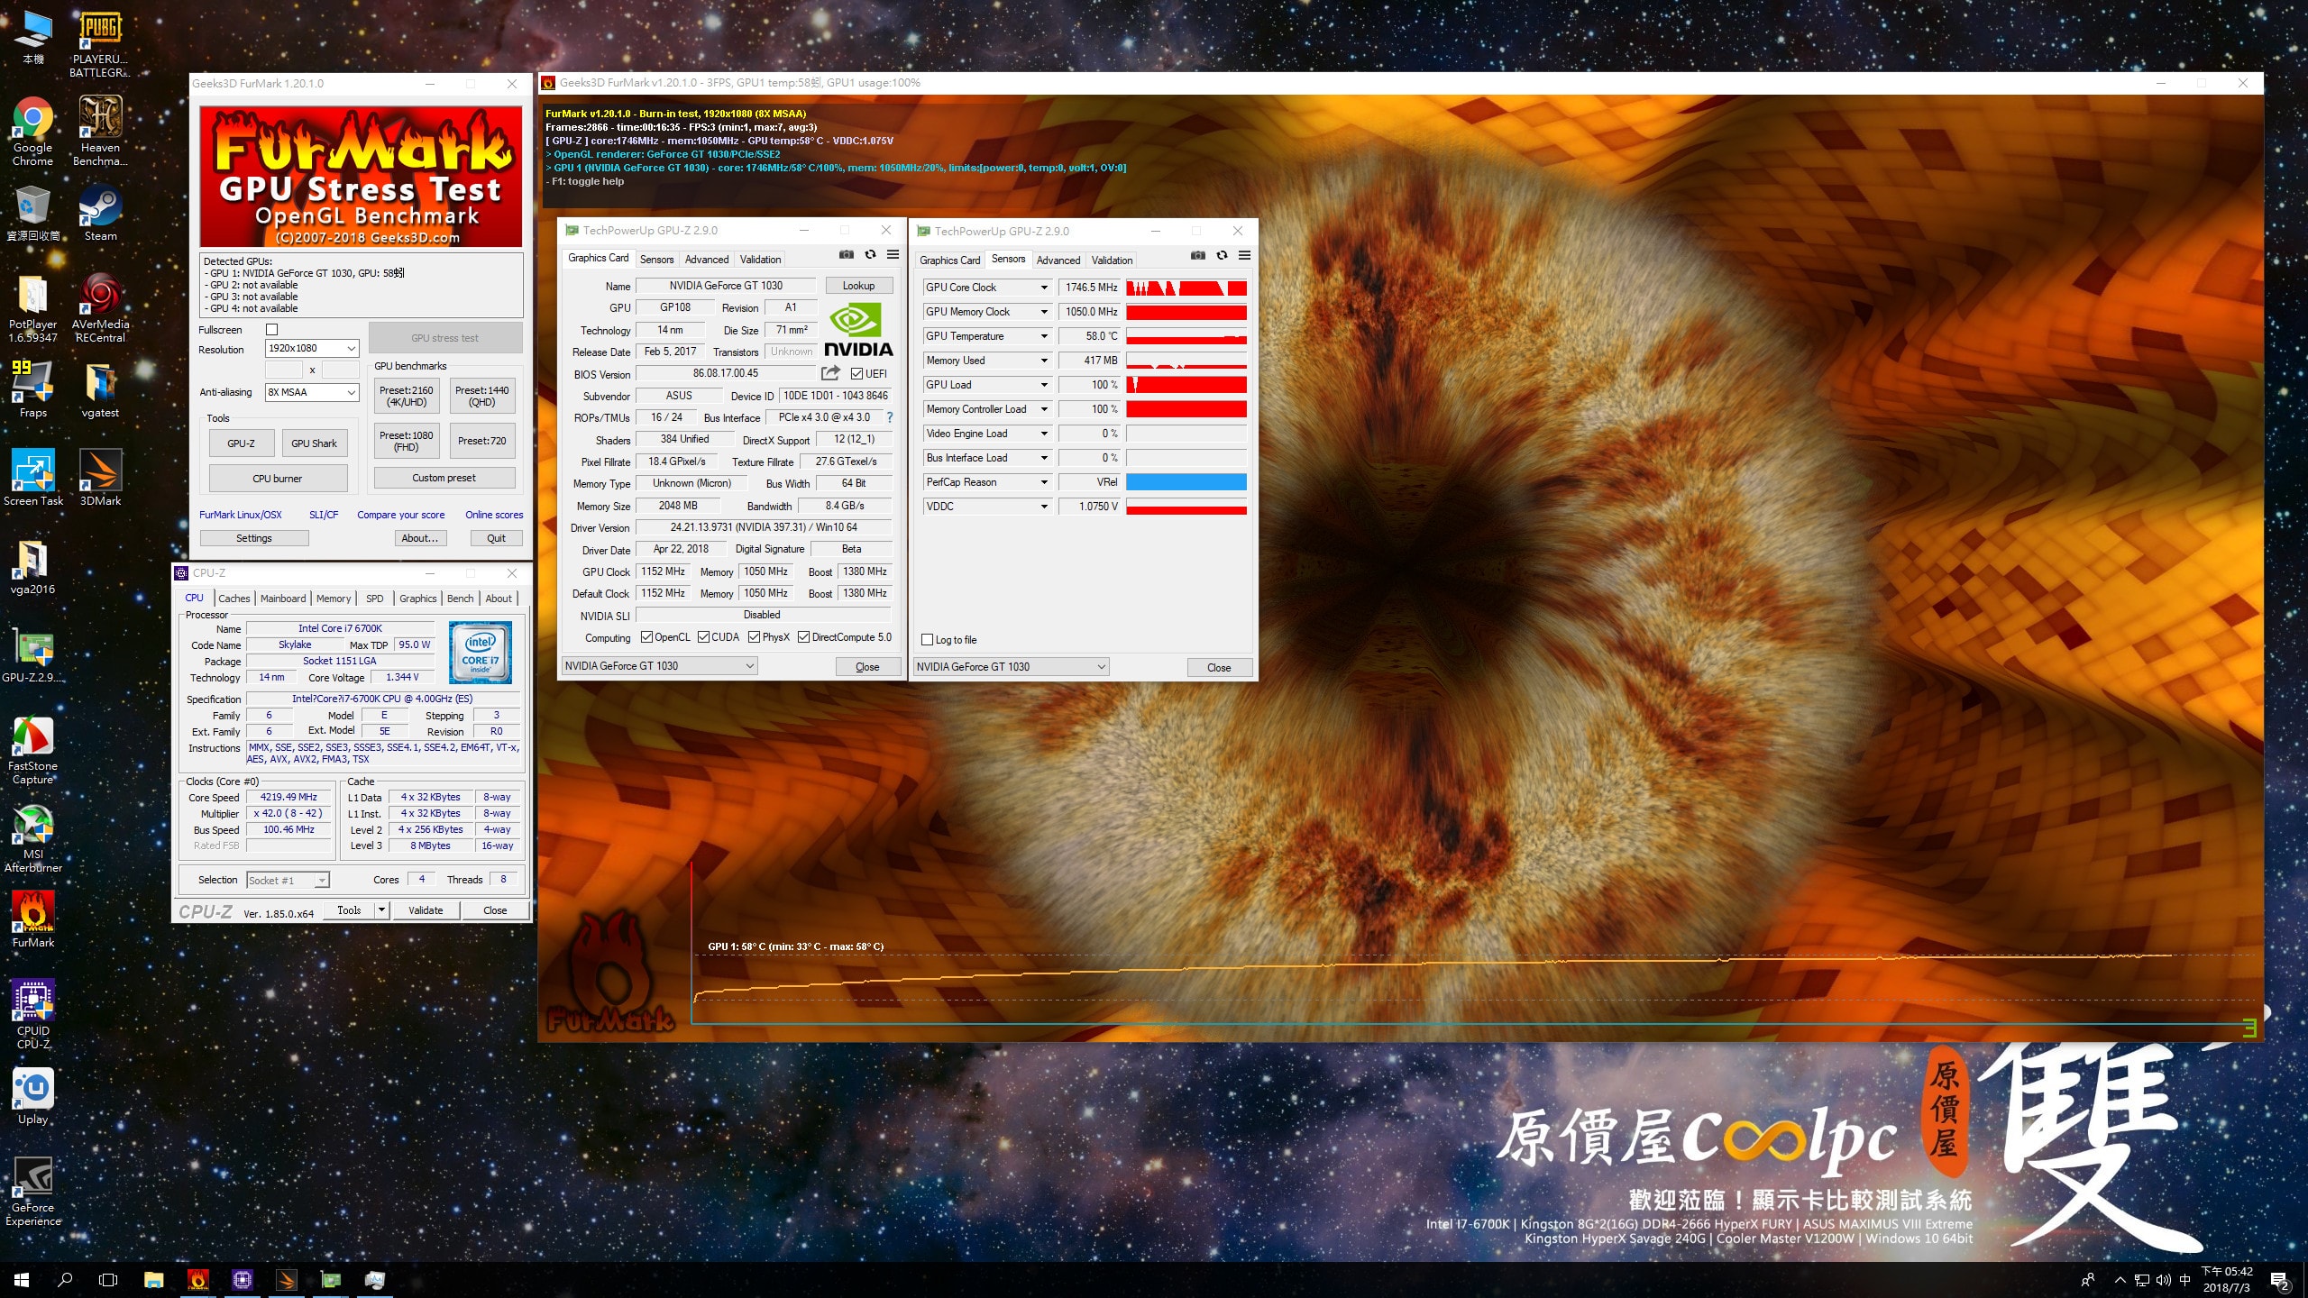Open Heaven Benchmark desktop icon

(x=100, y=132)
